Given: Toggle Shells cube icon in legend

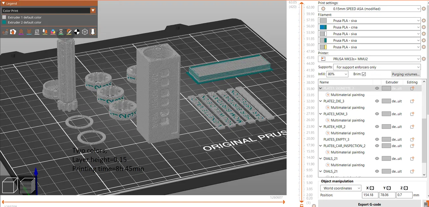Looking at the screenshot, I should [85, 32].
